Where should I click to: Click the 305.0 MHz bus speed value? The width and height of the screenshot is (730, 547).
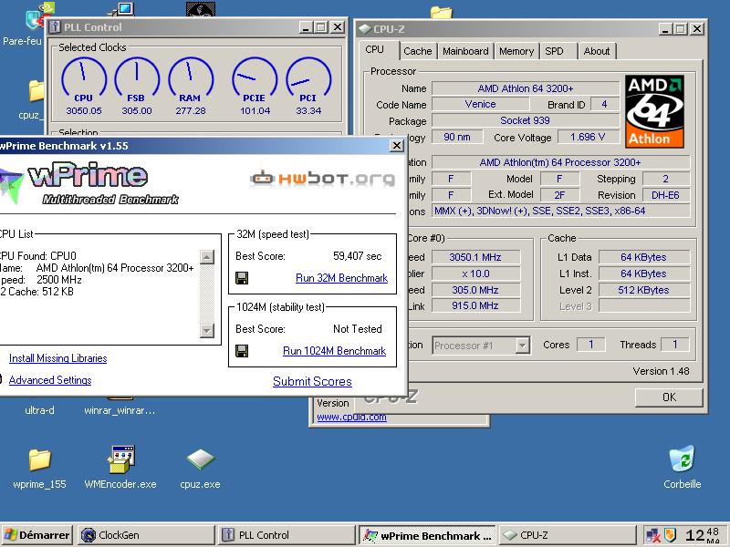pyautogui.click(x=475, y=290)
